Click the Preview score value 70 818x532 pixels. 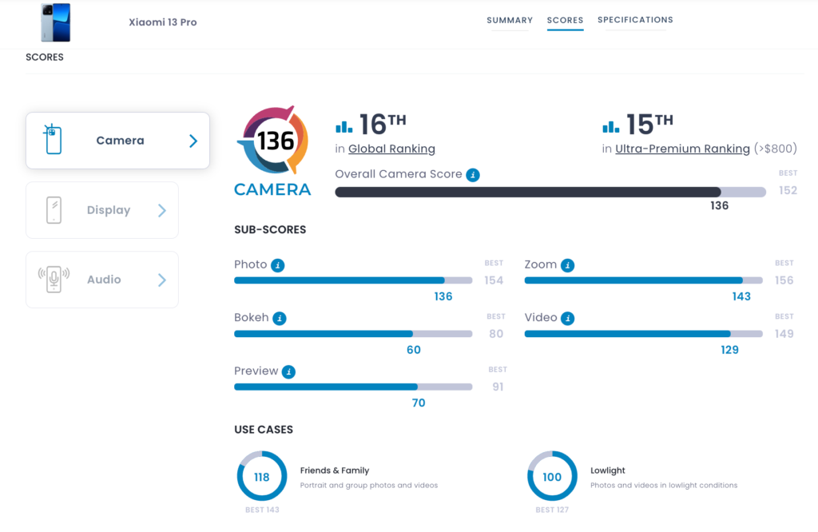pos(419,403)
